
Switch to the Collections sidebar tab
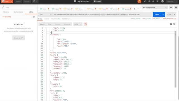point(18,12)
